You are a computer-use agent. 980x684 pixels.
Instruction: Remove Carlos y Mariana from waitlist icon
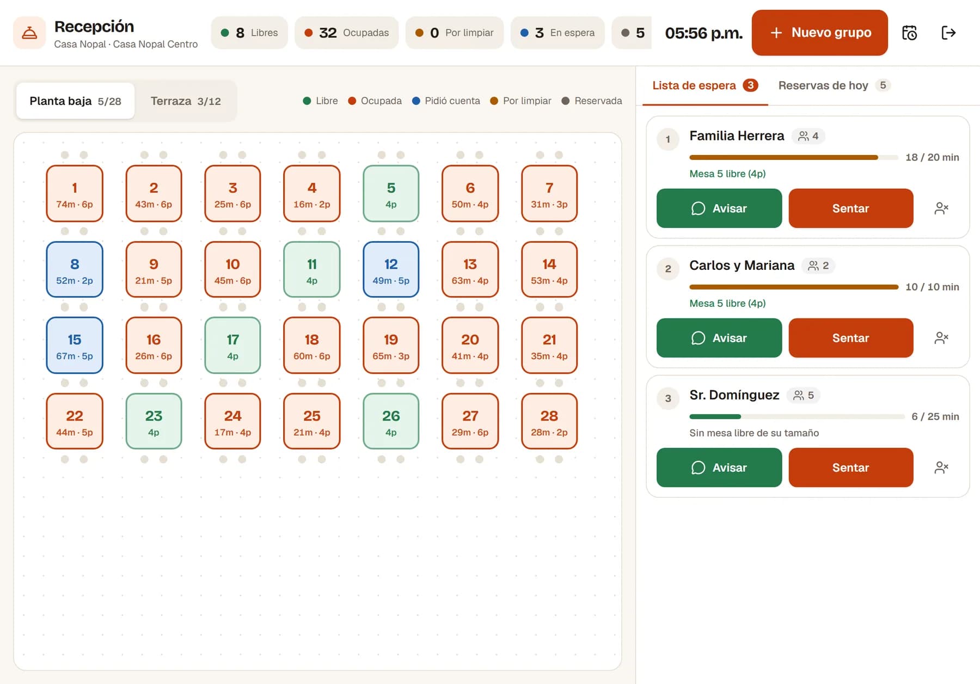941,338
